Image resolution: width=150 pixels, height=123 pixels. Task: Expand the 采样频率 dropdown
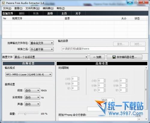(32, 97)
